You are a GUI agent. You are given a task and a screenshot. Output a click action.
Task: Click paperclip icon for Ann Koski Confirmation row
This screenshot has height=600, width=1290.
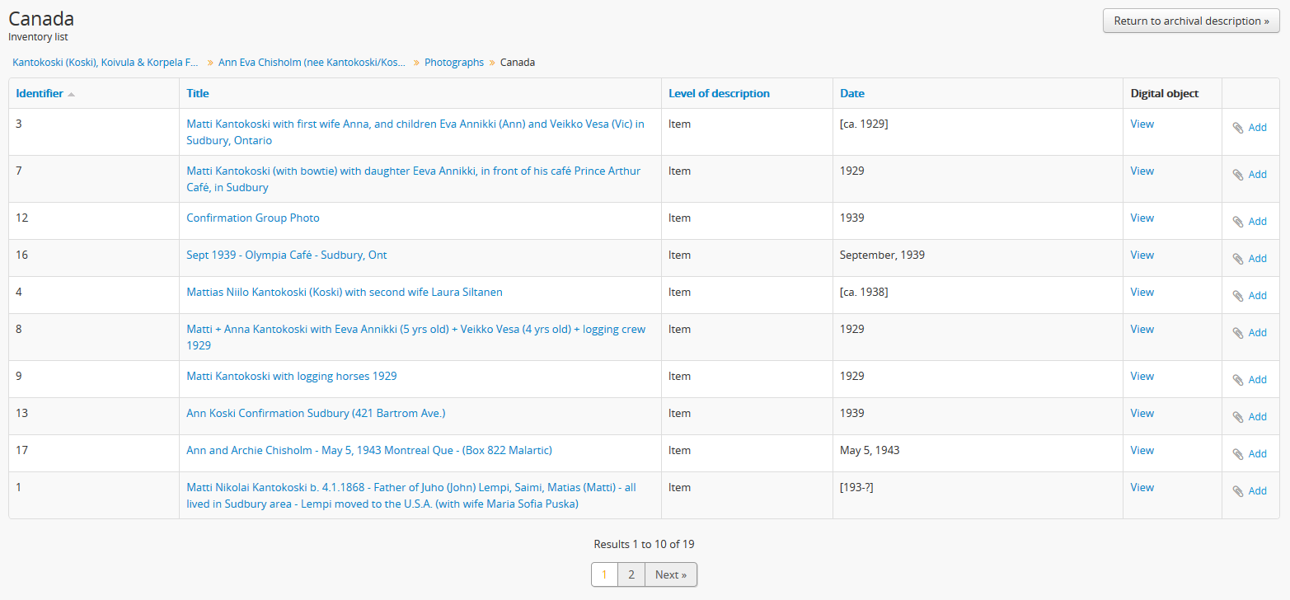coord(1238,417)
